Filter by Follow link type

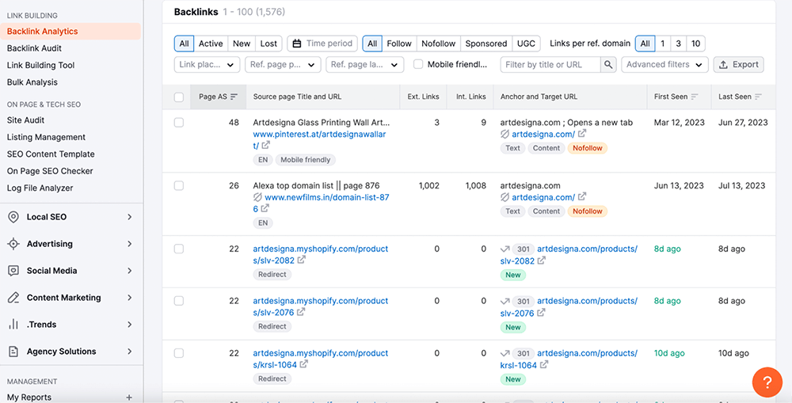(x=399, y=44)
